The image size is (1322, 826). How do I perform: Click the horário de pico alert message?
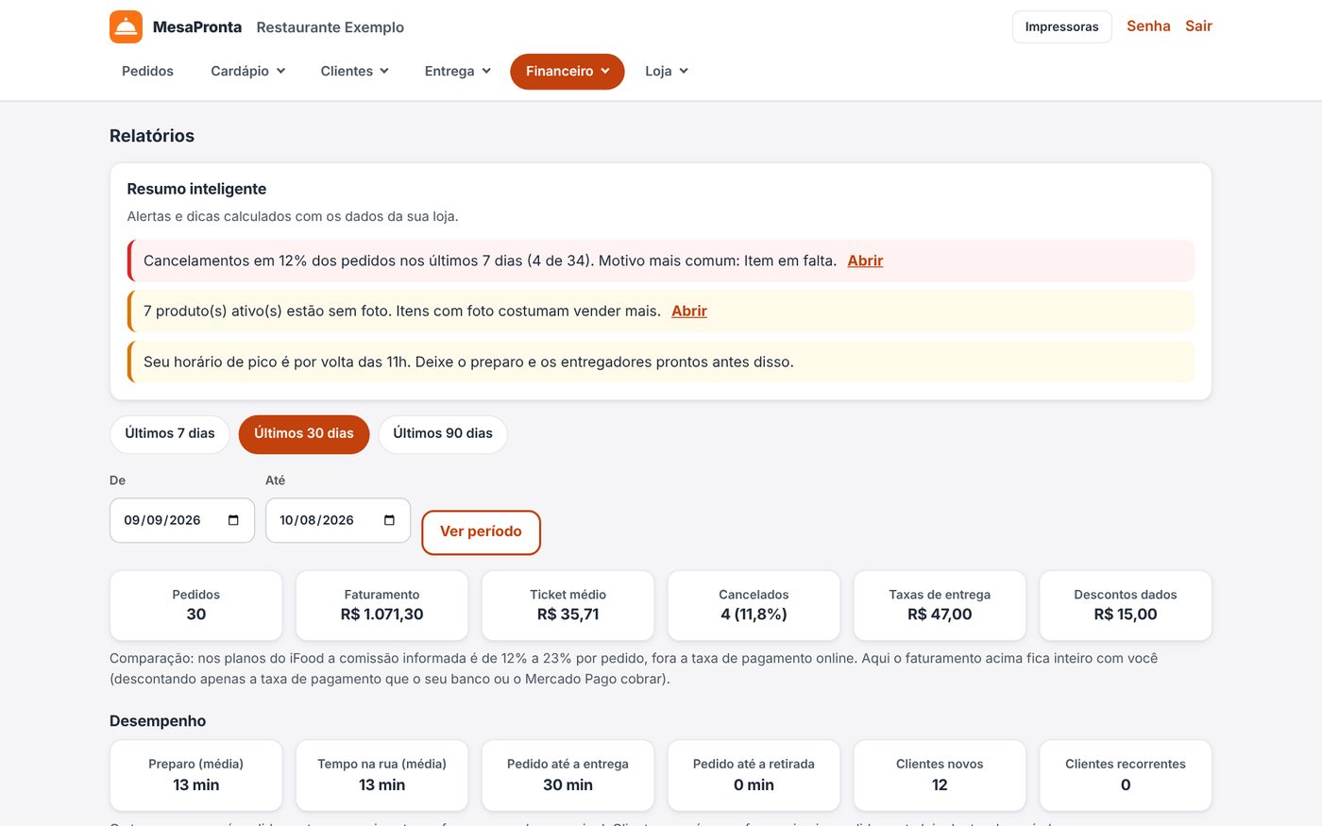661,362
